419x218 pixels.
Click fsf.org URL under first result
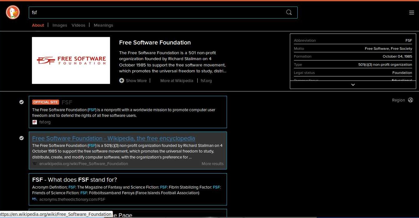click(45, 122)
